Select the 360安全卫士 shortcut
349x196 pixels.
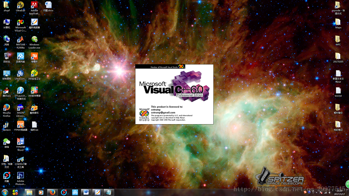34,75
